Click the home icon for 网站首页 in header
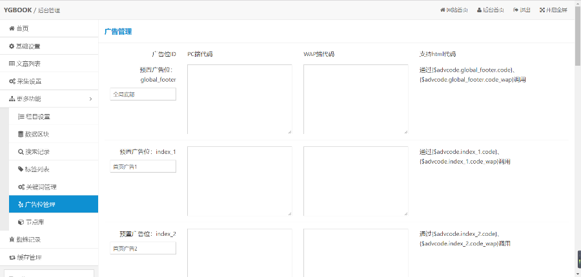The image size is (581, 277). [442, 10]
